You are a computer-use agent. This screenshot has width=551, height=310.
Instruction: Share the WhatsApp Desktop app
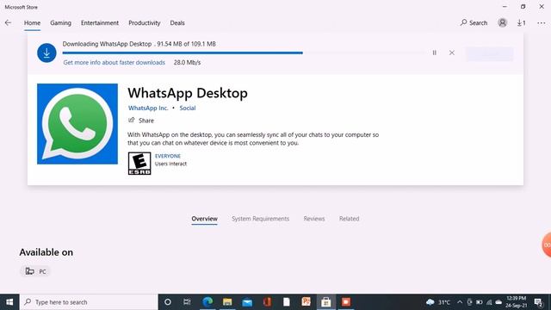[141, 121]
